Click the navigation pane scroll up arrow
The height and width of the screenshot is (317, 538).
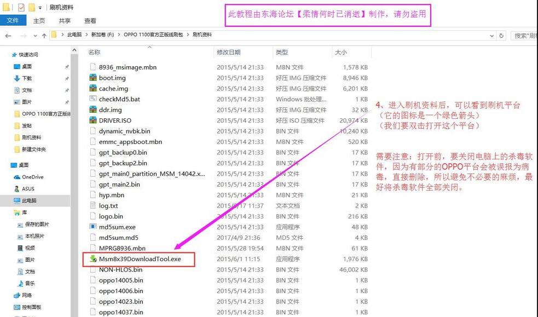pyautogui.click(x=74, y=50)
